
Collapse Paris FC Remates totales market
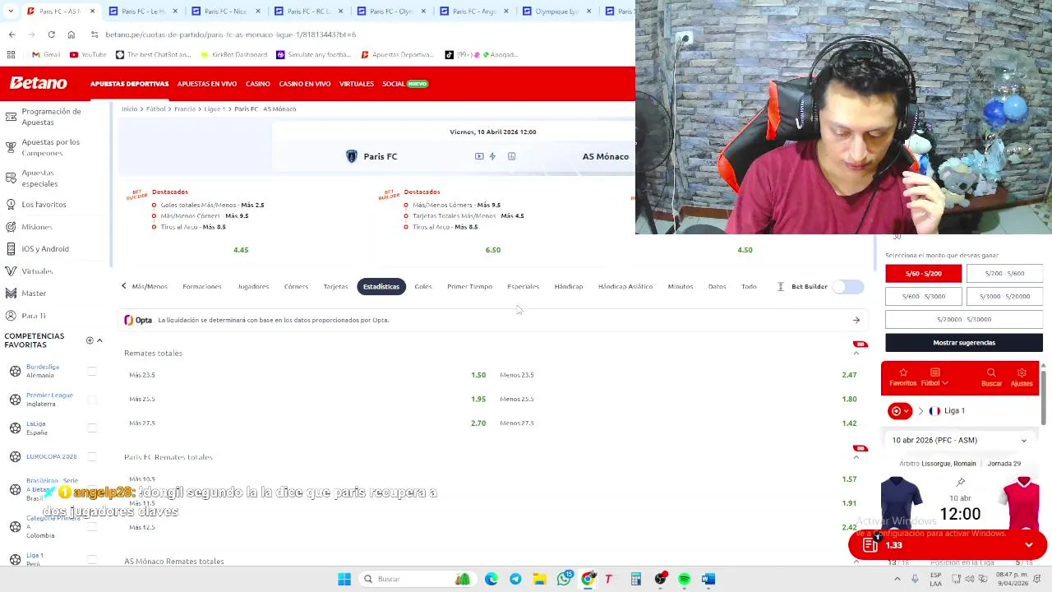click(856, 457)
